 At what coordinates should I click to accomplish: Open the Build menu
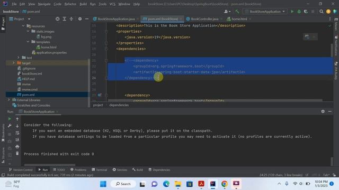[x=83, y=4]
